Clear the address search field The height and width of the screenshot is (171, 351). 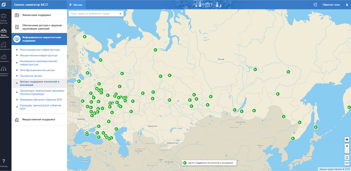point(121,14)
